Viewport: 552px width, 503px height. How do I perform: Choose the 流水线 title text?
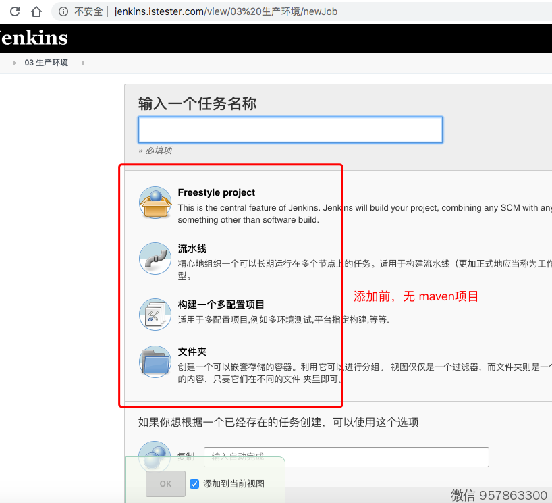192,248
